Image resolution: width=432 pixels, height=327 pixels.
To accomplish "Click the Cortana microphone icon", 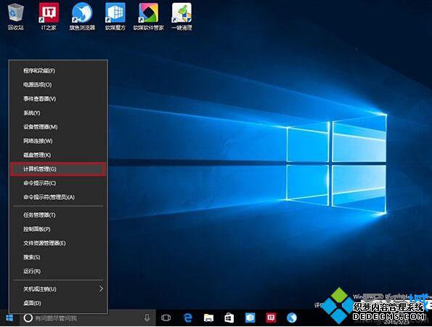I will (147, 318).
